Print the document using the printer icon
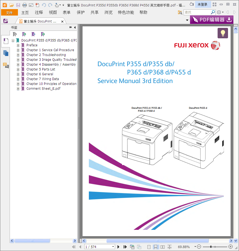The image size is (239, 251). click(x=24, y=5)
